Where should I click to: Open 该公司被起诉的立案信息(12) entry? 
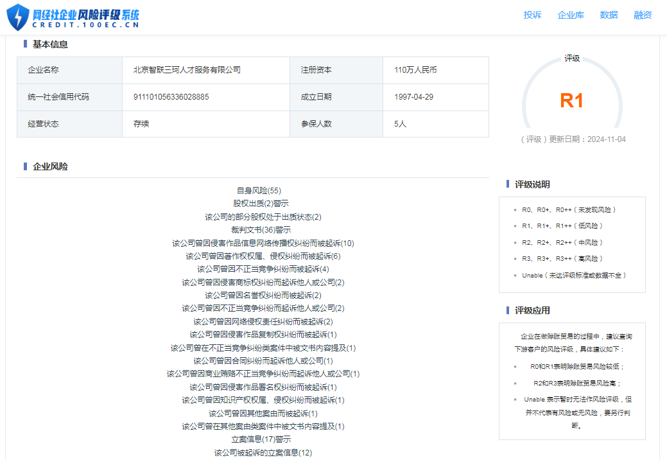(x=263, y=453)
